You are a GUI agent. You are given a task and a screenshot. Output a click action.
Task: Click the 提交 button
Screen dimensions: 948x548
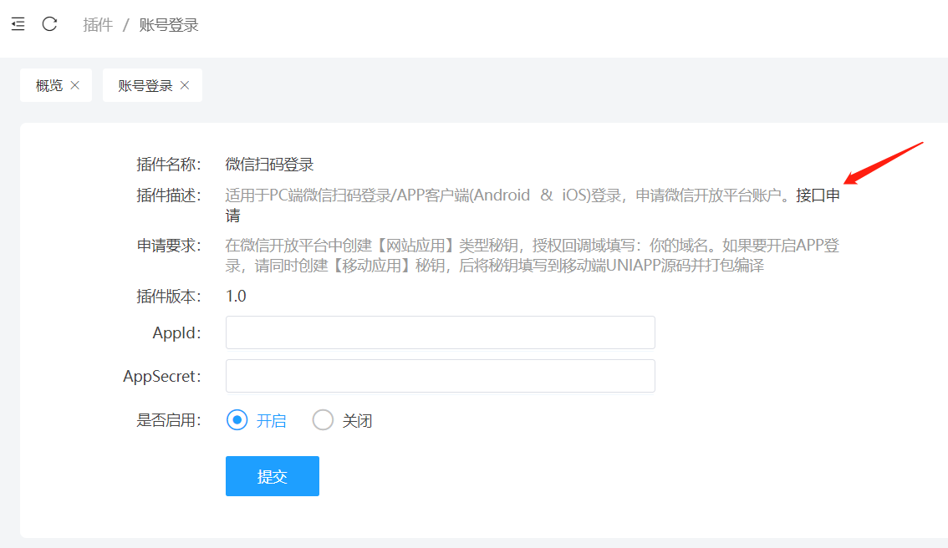(x=272, y=476)
